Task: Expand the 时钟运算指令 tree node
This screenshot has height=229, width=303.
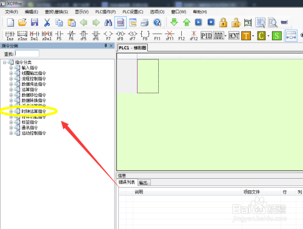Action: pyautogui.click(x=11, y=111)
